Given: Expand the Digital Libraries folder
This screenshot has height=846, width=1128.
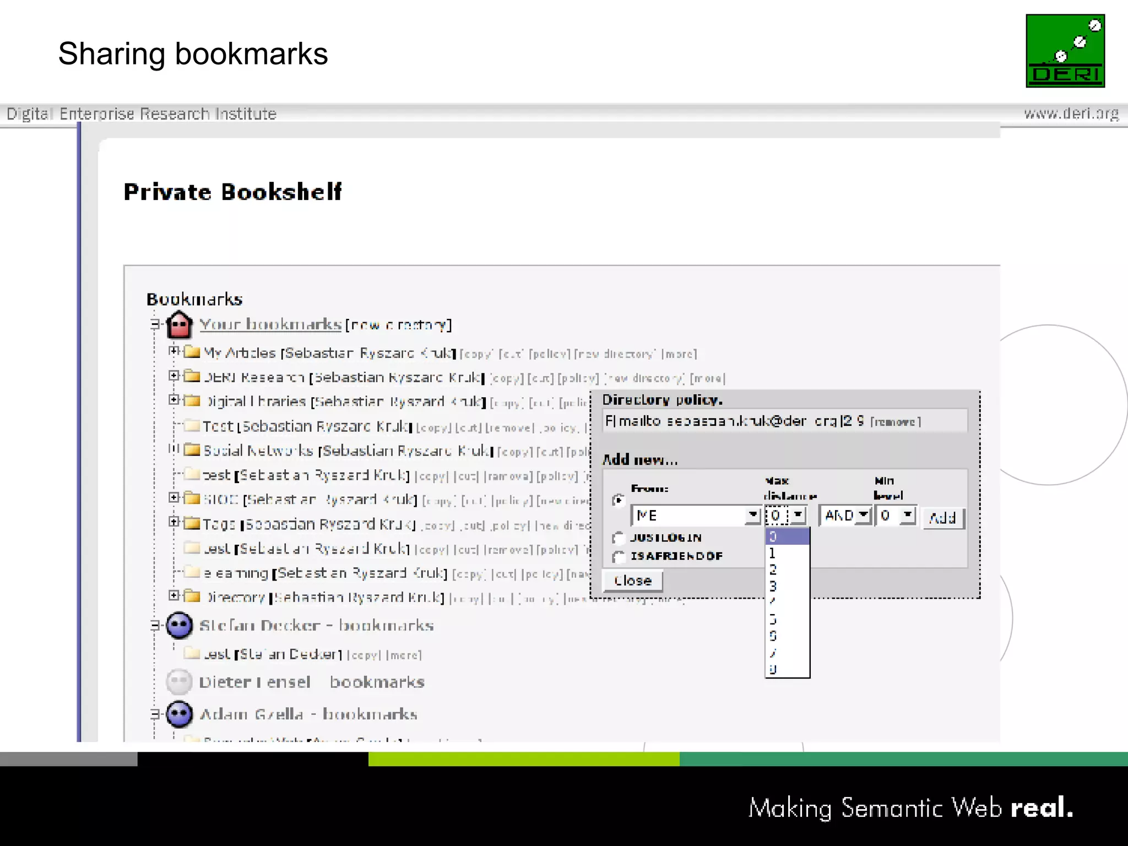Looking at the screenshot, I should [173, 399].
